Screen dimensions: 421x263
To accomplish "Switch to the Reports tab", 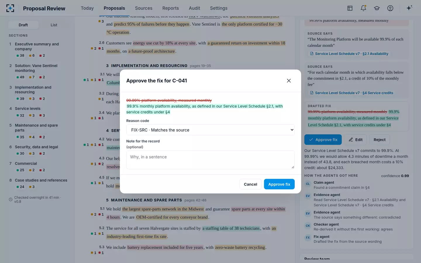I will 170,8.
